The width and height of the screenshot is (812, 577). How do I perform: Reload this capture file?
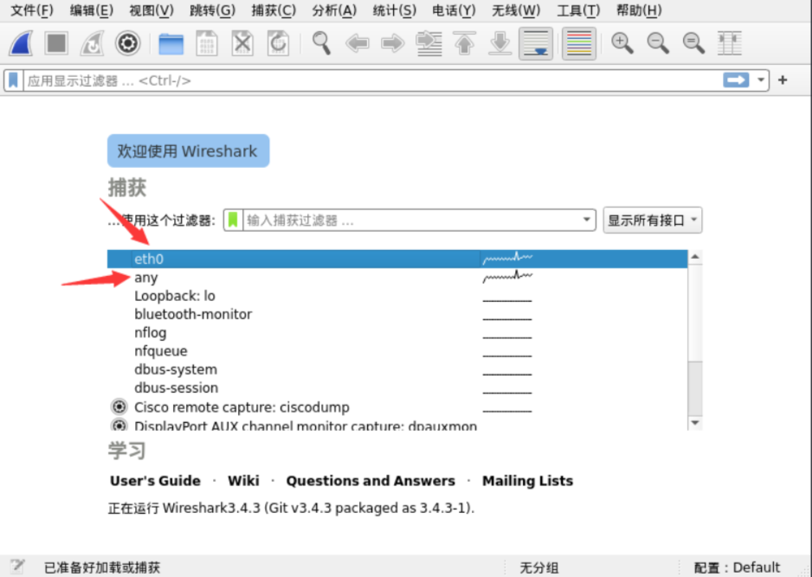point(278,43)
